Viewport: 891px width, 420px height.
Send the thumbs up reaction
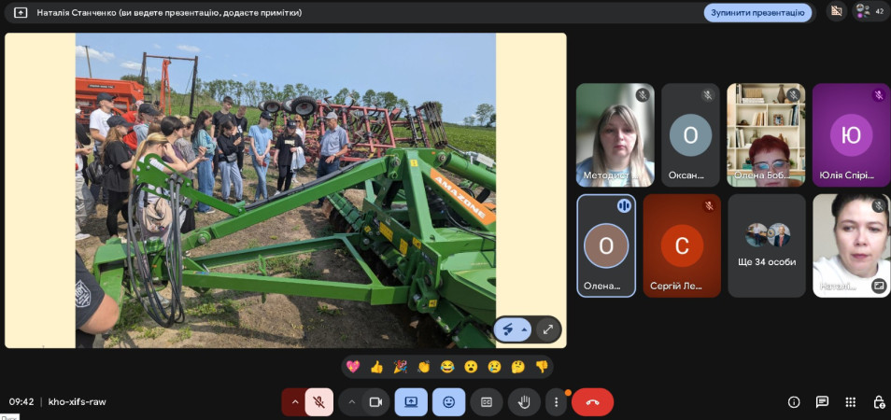(x=376, y=367)
